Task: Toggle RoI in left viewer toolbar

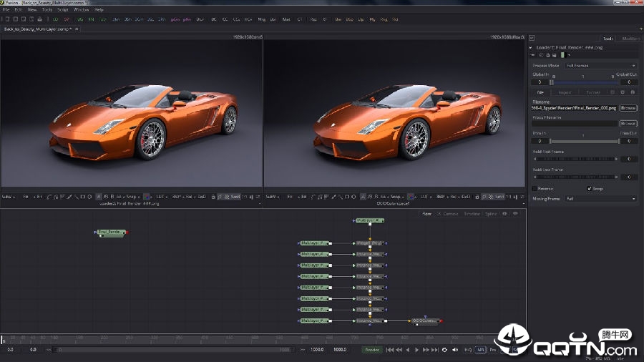Action: pyautogui.click(x=189, y=197)
